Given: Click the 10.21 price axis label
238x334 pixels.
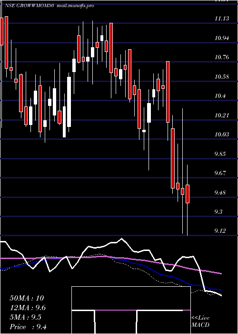Looking at the screenshot, I should pos(222,115).
